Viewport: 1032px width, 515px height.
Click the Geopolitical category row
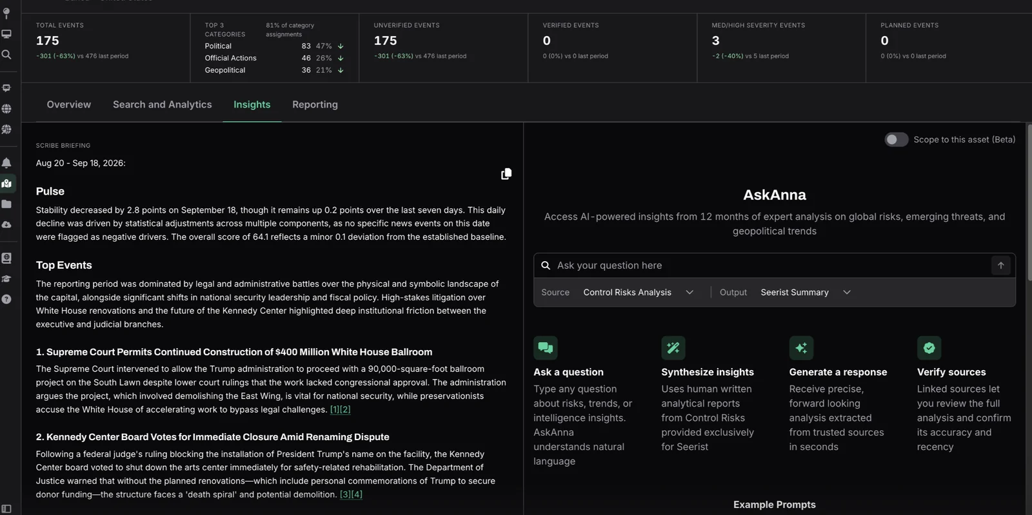(274, 70)
